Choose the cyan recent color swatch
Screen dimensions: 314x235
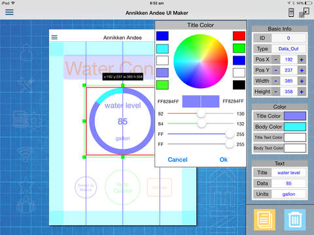[162, 49]
